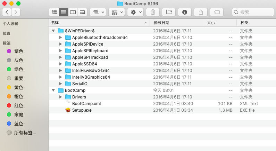
Task: Click the search field
Action: click(253, 12)
